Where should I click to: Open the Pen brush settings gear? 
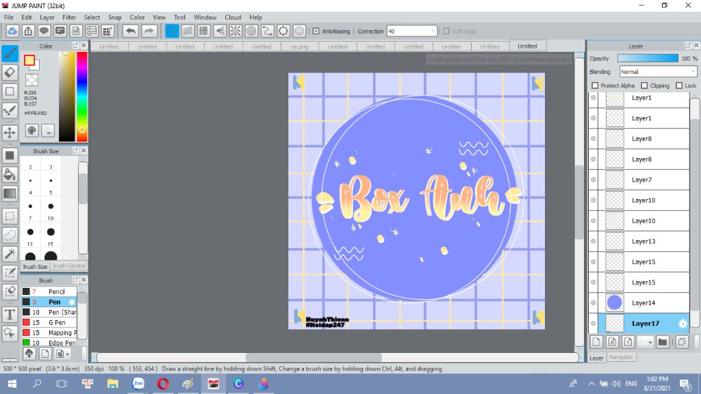(x=71, y=302)
